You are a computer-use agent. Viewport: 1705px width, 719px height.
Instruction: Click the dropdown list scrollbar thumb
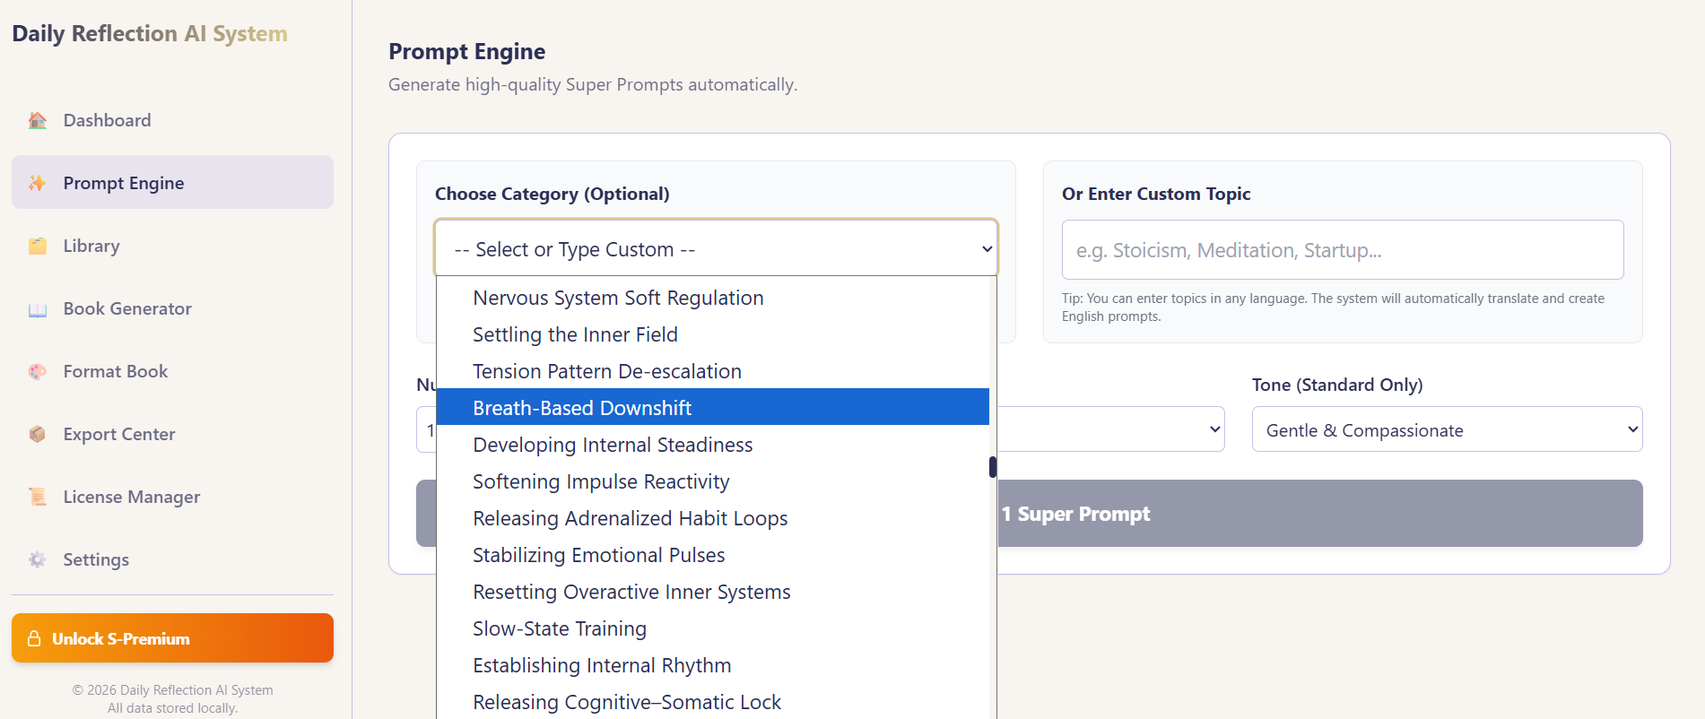click(x=992, y=467)
